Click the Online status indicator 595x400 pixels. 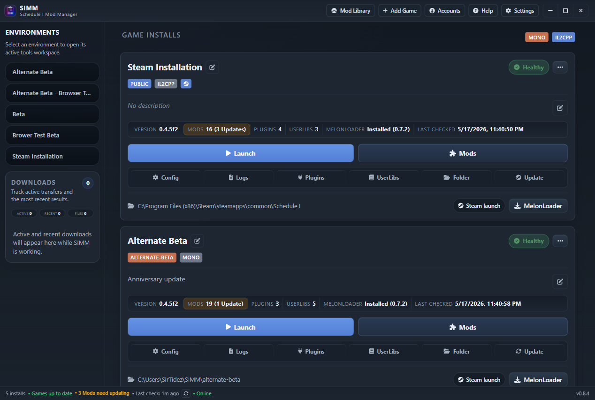(x=203, y=393)
